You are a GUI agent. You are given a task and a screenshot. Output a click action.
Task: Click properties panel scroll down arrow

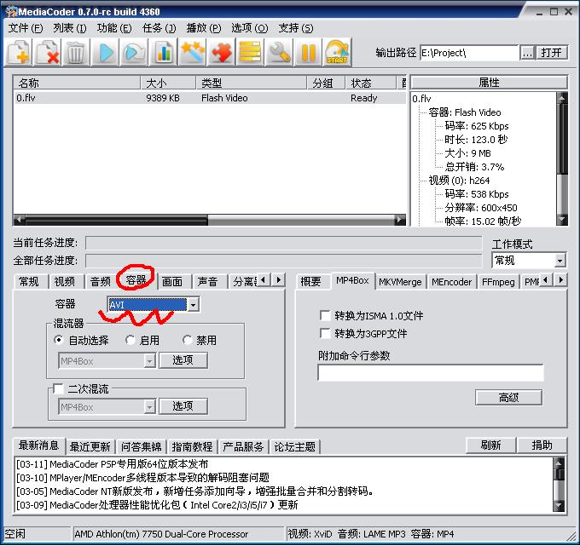click(562, 220)
